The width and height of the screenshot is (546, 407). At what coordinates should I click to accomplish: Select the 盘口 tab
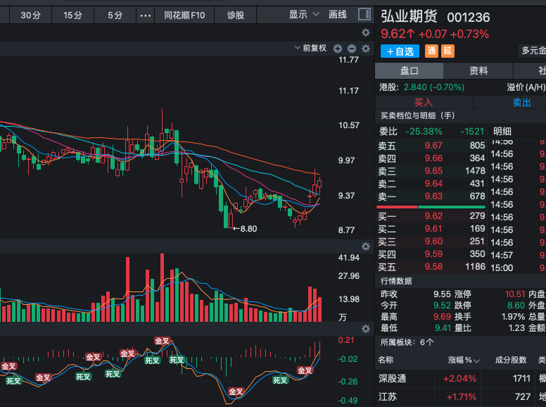[x=410, y=70]
